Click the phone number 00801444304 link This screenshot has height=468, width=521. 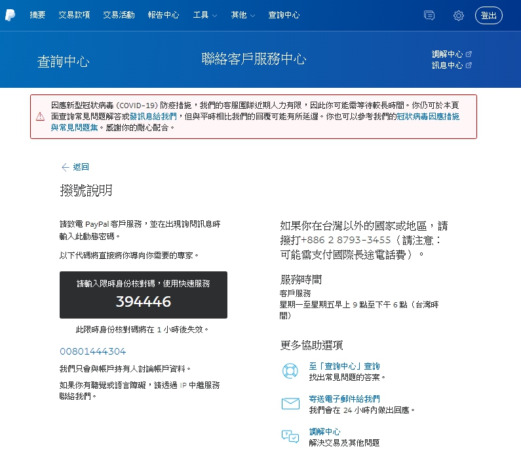pyautogui.click(x=92, y=352)
